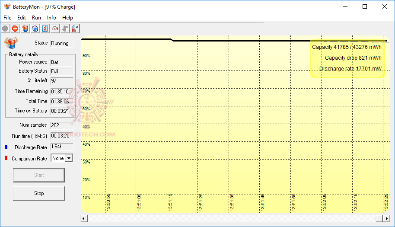Open the File menu
Image resolution: width=395 pixels, height=227 pixels.
[7, 18]
